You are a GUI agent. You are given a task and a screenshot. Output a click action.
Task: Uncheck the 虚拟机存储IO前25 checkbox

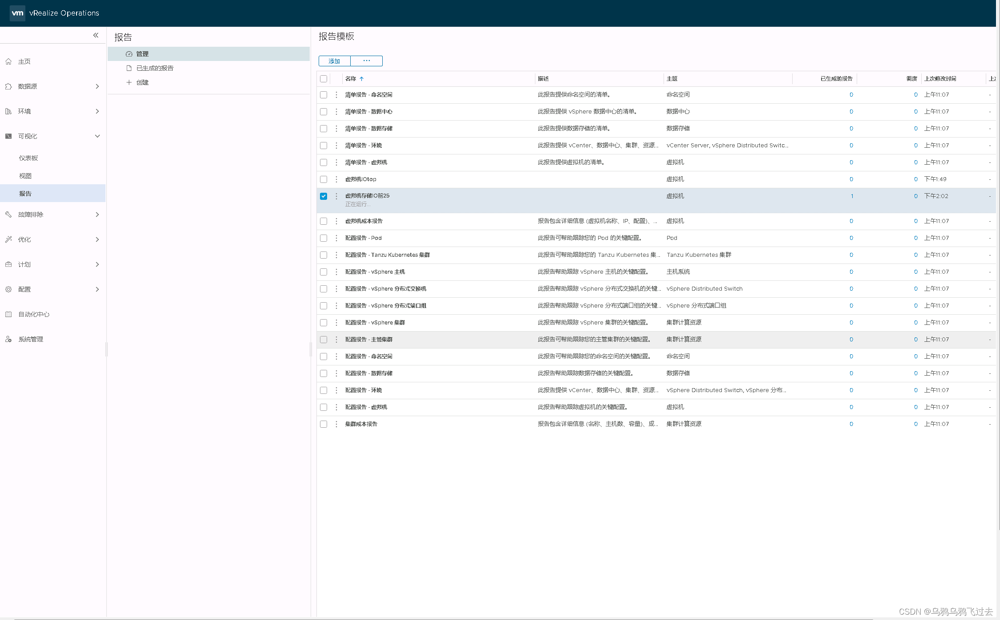324,196
